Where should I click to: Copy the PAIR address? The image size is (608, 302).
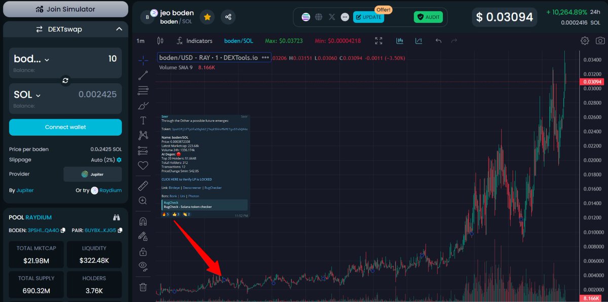[119, 231]
